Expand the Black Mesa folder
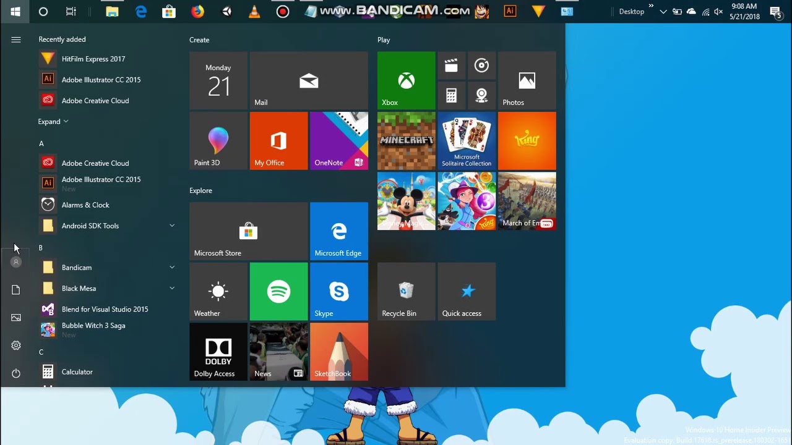792x445 pixels. point(172,288)
